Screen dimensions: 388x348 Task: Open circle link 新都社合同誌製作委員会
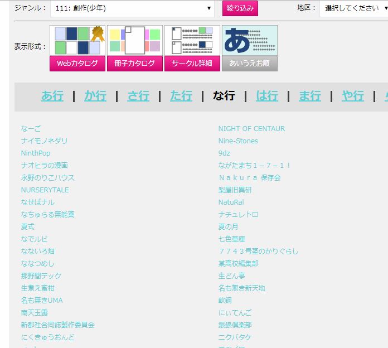click(x=58, y=325)
